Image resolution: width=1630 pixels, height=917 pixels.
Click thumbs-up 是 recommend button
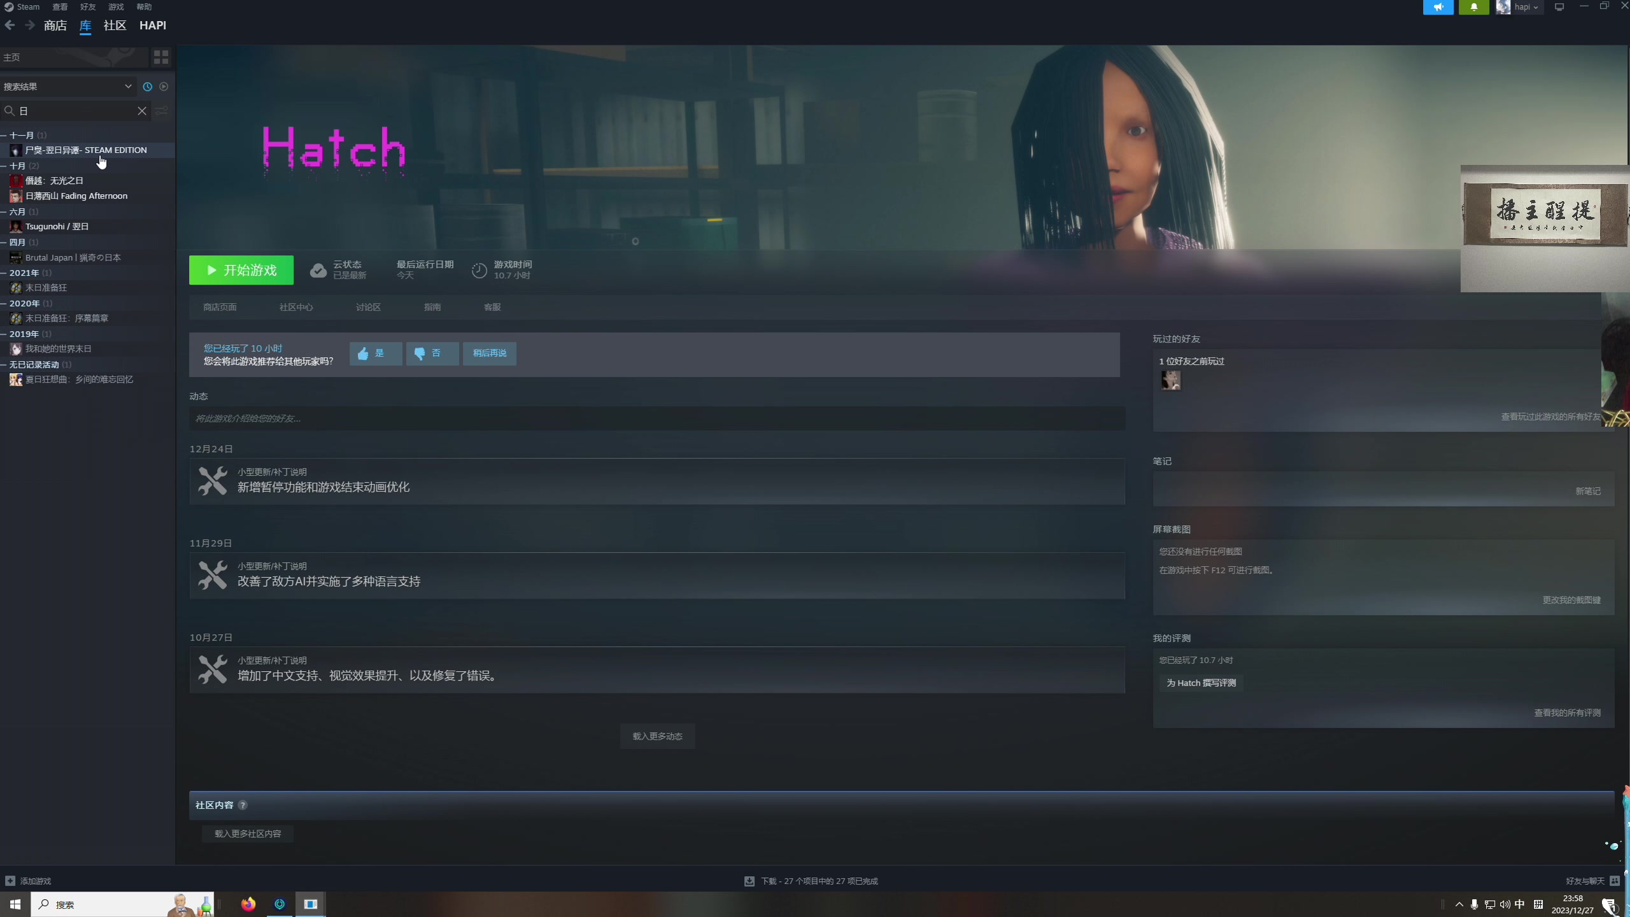pyautogui.click(x=375, y=353)
